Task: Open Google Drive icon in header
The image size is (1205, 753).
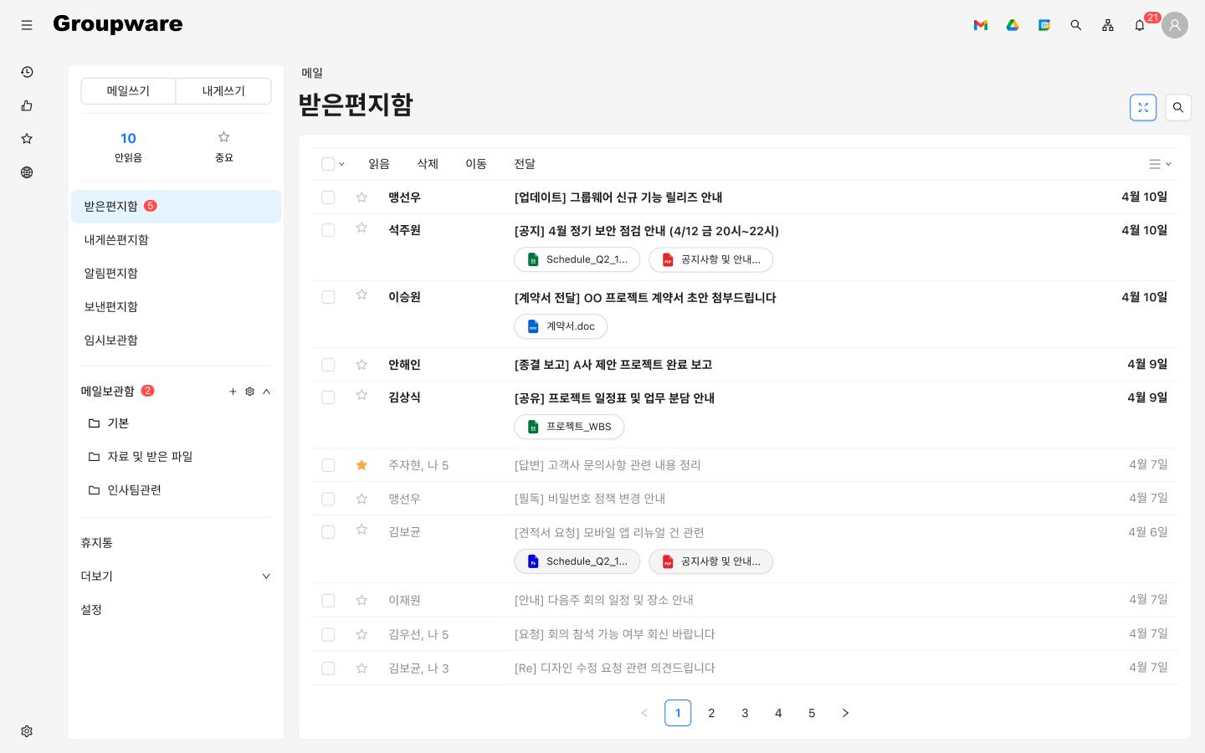Action: coord(1012,25)
